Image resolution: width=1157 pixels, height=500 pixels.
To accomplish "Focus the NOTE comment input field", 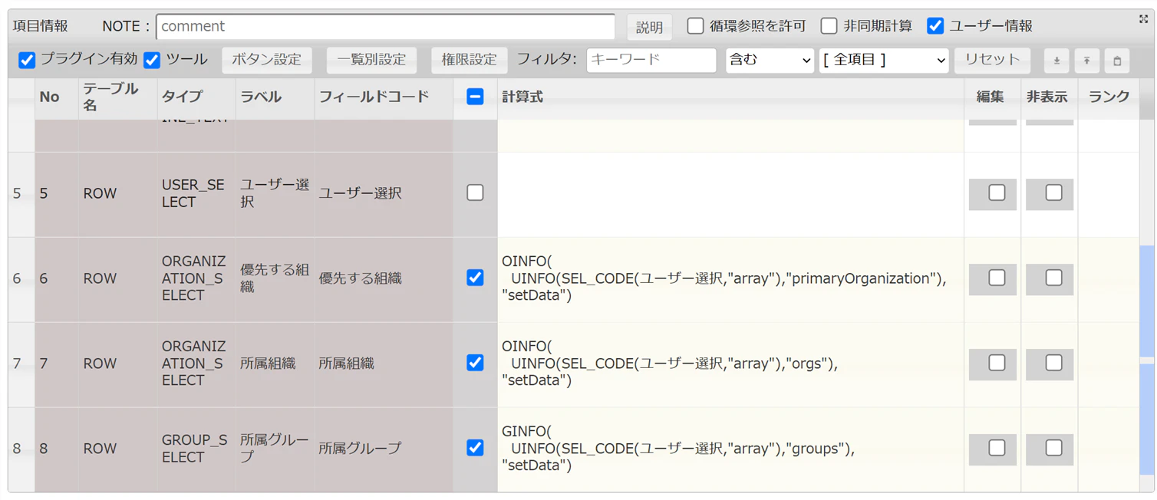I will [x=385, y=26].
